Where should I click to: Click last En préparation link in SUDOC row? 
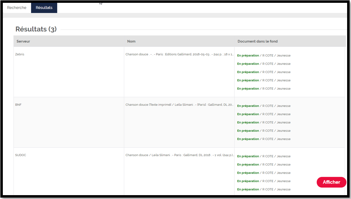coord(248,189)
